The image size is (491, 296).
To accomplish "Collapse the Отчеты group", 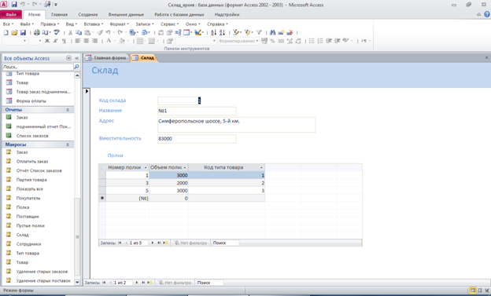I will [x=68, y=110].
